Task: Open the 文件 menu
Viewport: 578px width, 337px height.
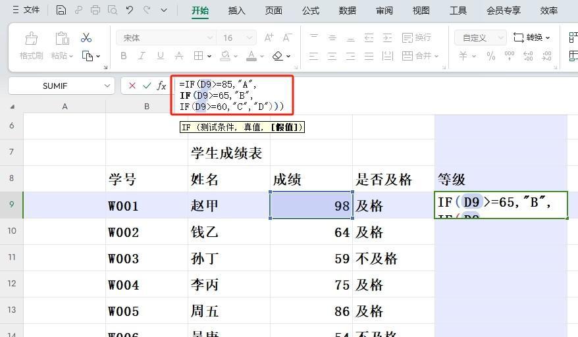Action: tap(26, 10)
